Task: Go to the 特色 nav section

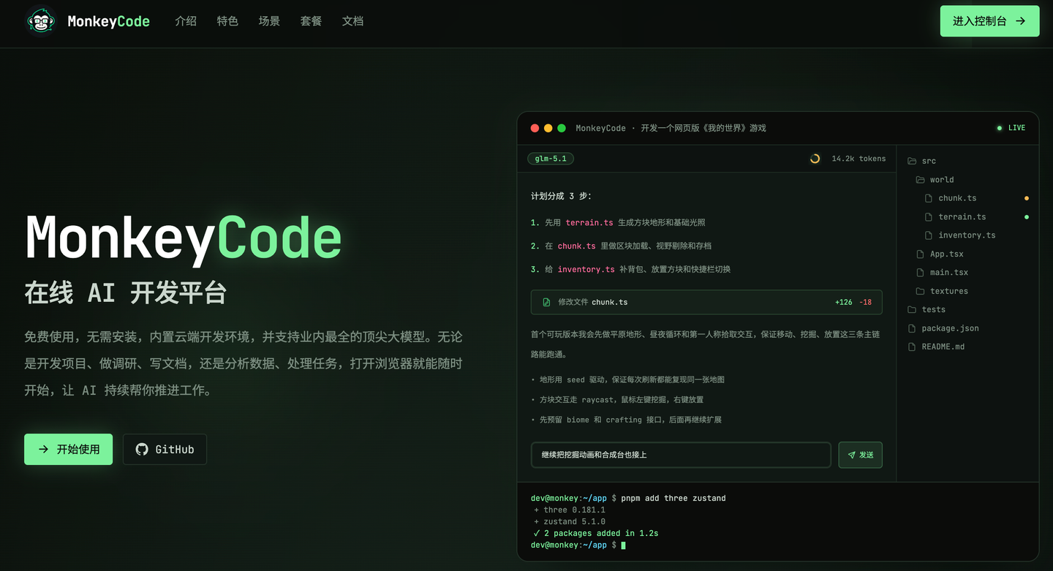Action: (x=227, y=21)
